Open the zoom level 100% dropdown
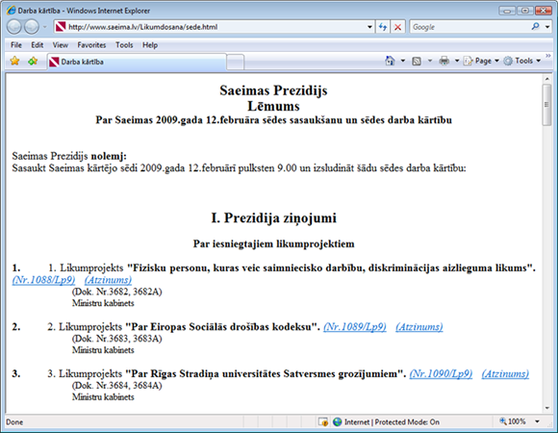The height and width of the screenshot is (433, 558). (x=537, y=421)
